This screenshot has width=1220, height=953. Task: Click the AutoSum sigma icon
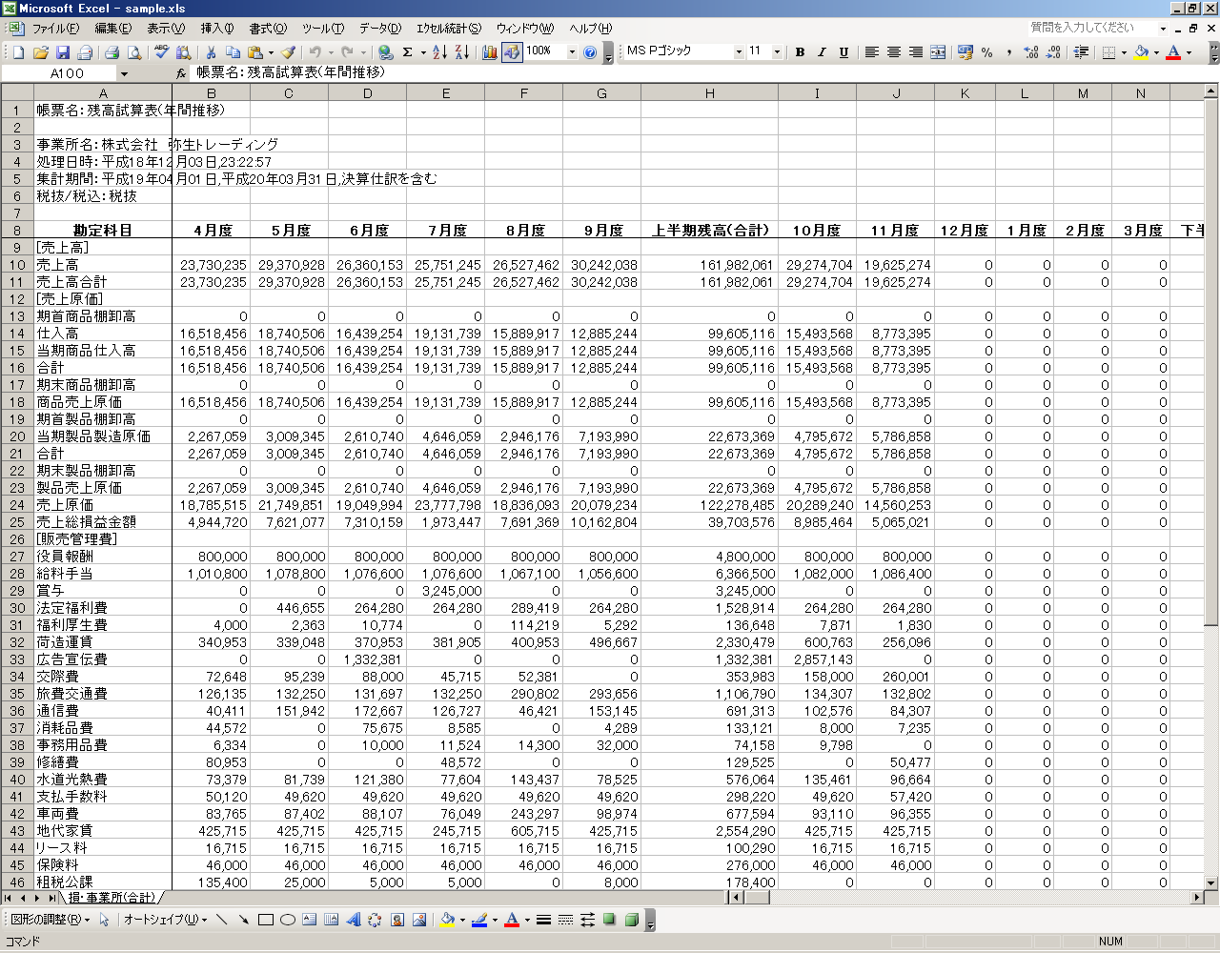408,52
